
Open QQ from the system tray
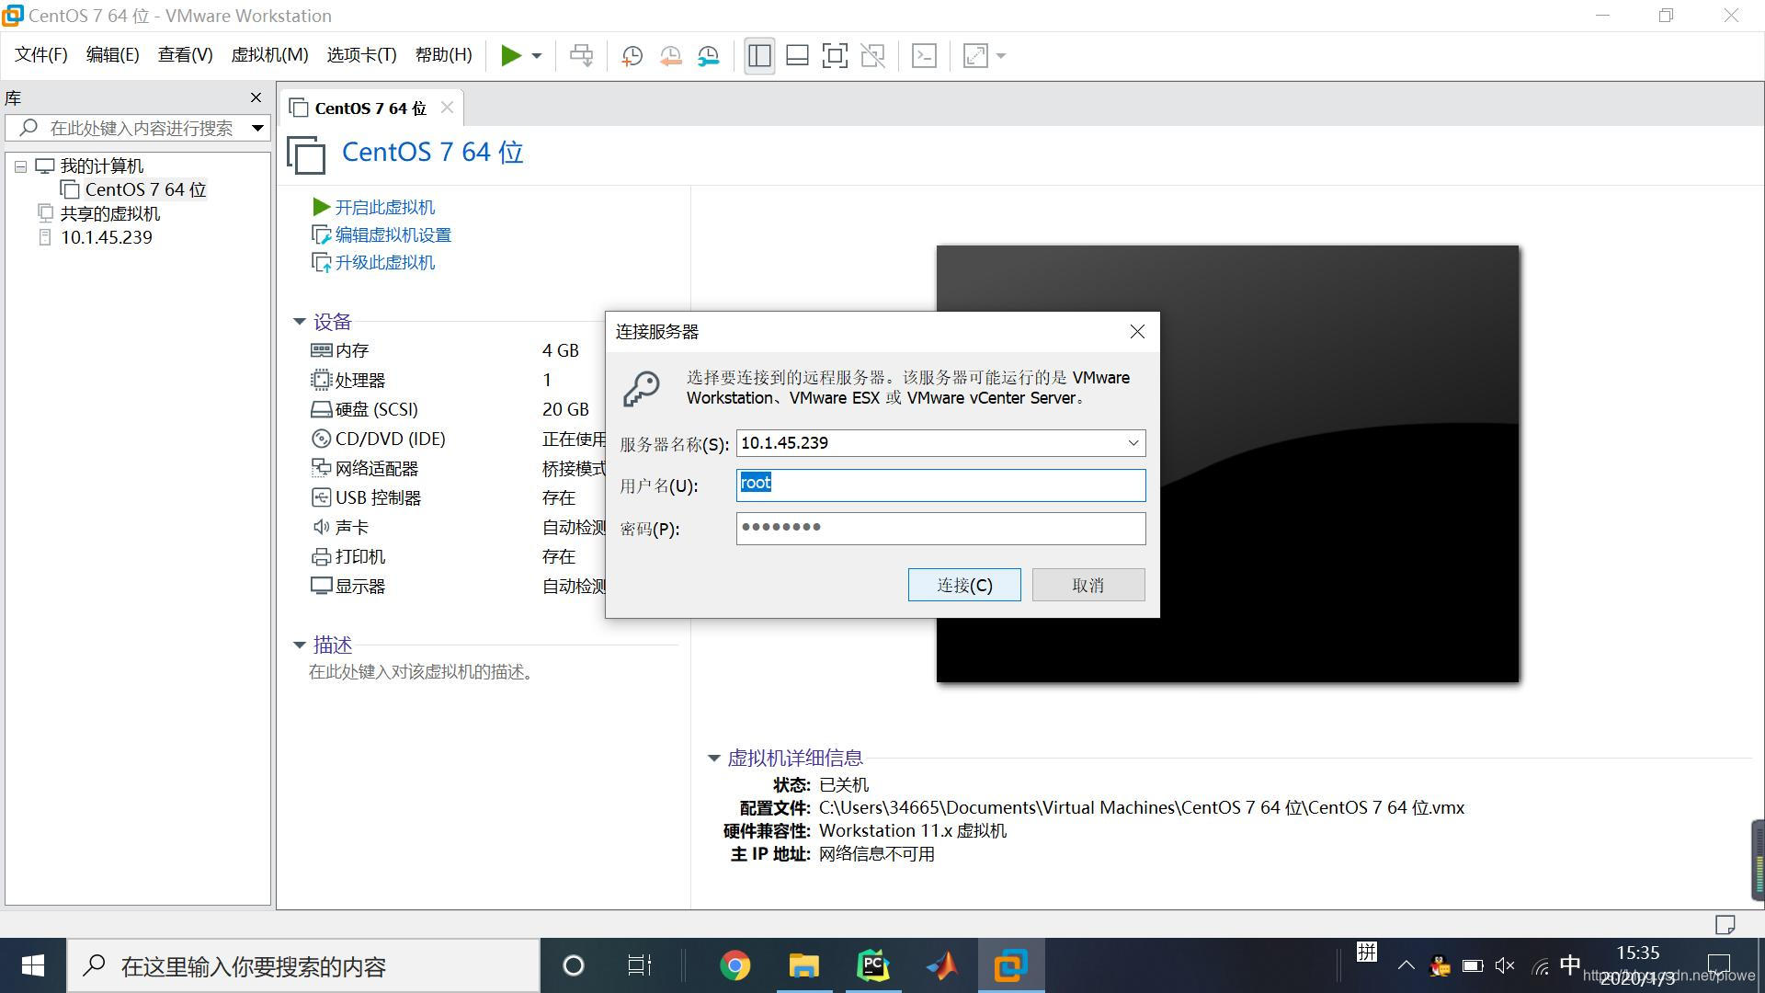coord(1439,966)
